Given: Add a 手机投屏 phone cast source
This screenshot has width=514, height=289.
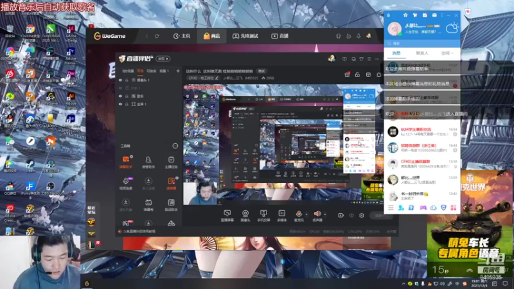Looking at the screenshot, I should (263, 216).
